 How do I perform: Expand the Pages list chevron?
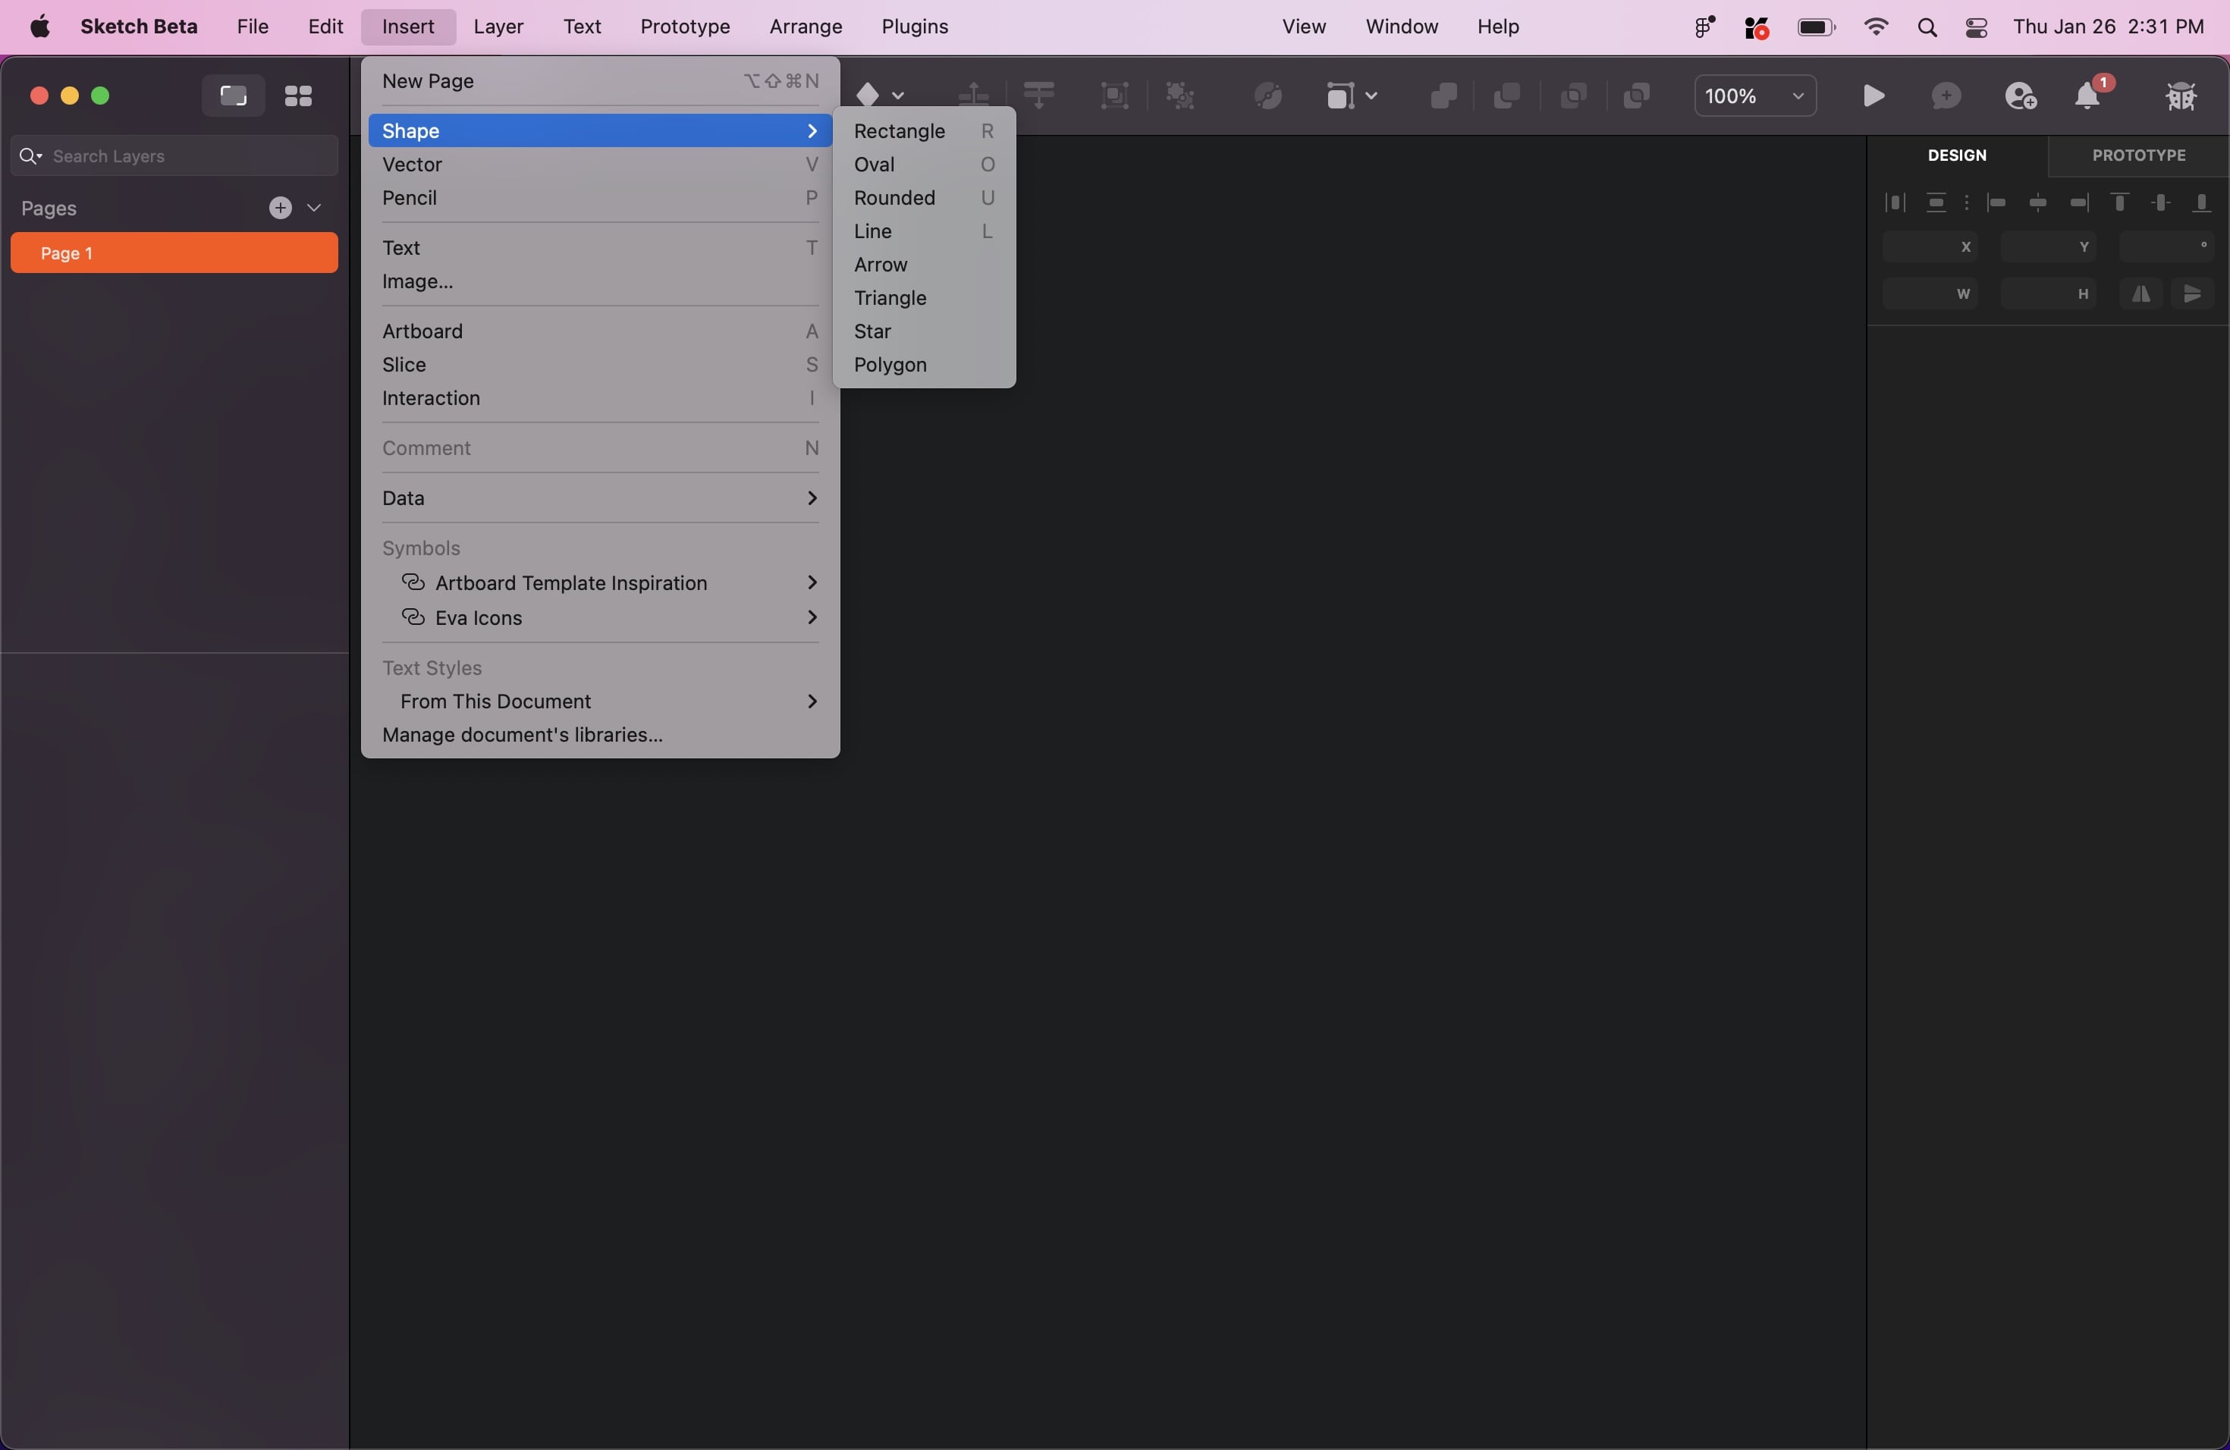pos(314,208)
